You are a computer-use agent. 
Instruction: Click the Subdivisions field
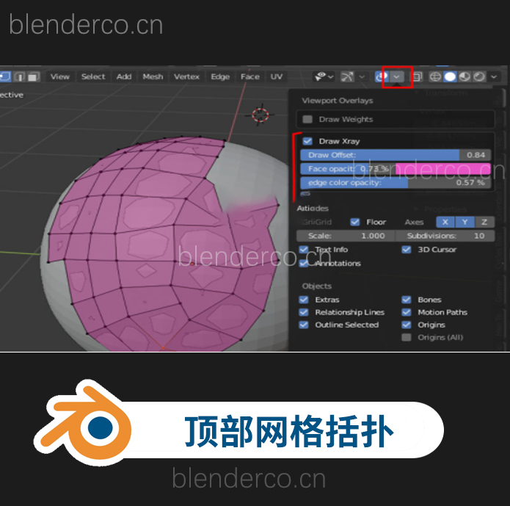point(445,236)
